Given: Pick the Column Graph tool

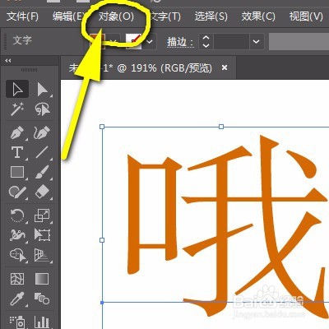Looking at the screenshot, I should coord(42,322).
